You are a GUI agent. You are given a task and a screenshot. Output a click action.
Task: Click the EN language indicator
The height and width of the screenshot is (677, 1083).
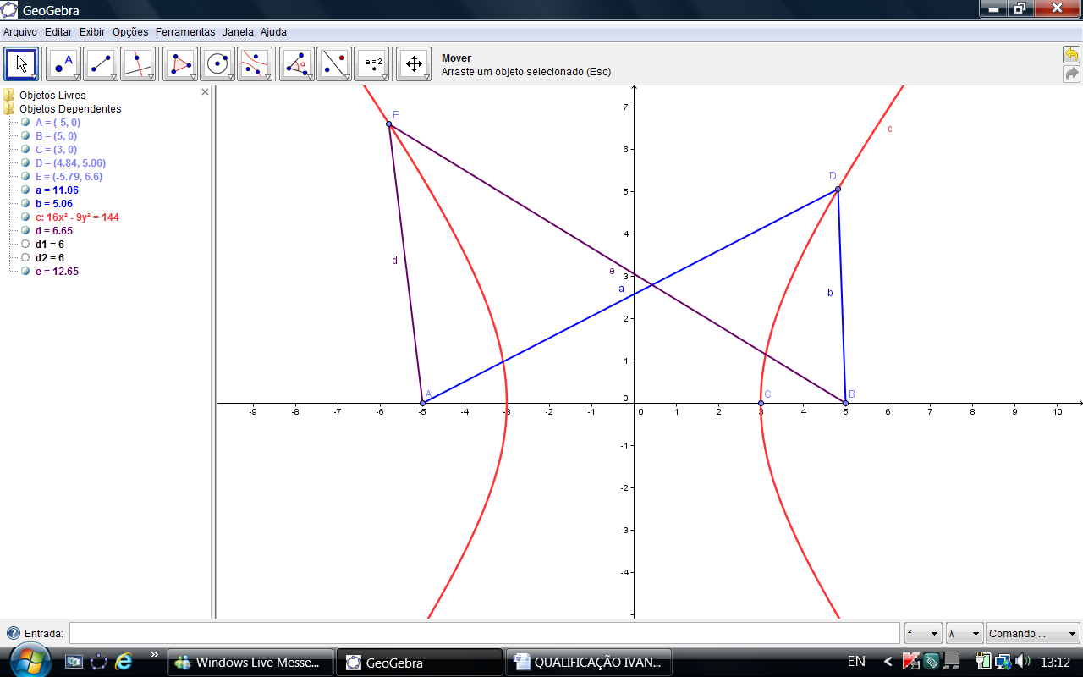click(856, 661)
